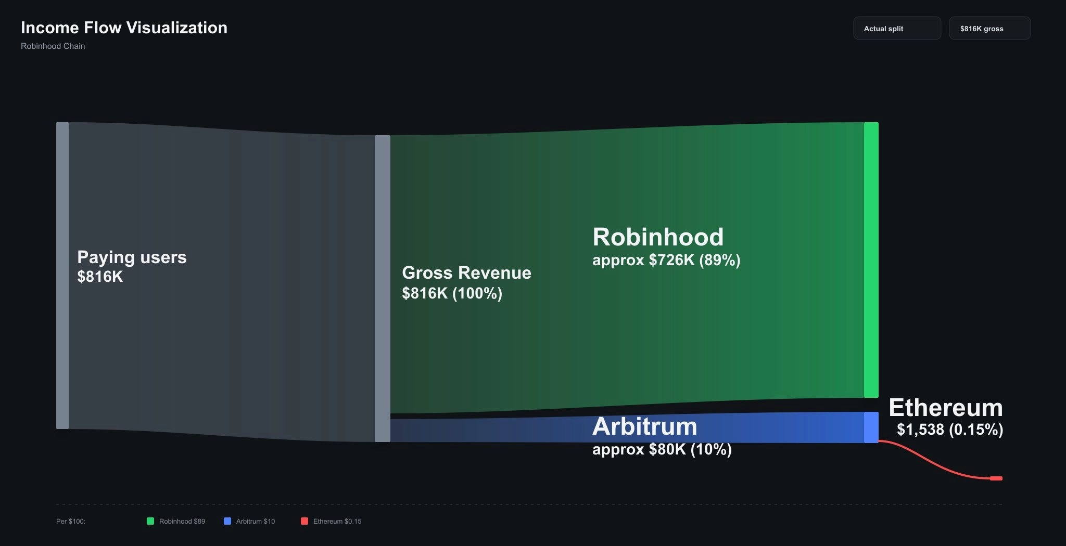Screen dimensions: 1066x546
Task: Click the large "Ethereum" label
Action: click(x=946, y=407)
